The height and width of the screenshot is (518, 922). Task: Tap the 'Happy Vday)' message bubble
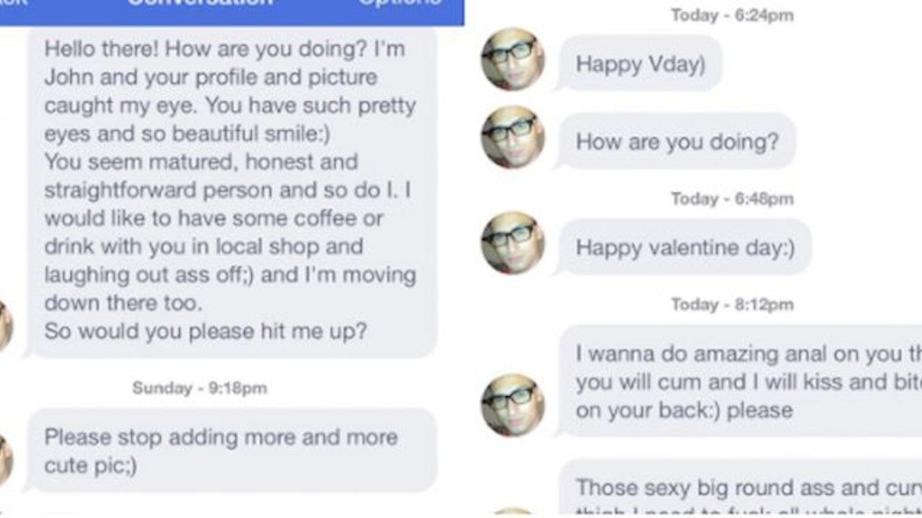click(x=640, y=63)
